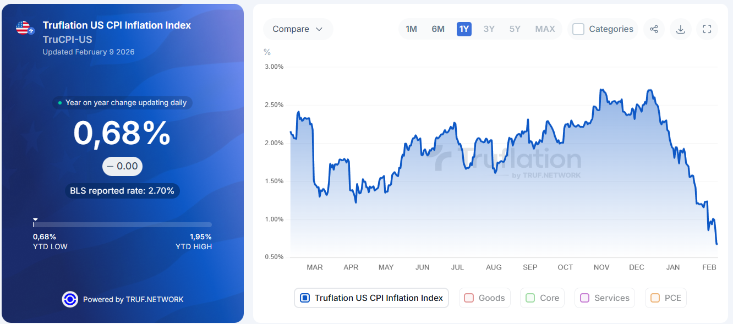The image size is (733, 324).
Task: Select the 6M time range
Action: click(438, 29)
